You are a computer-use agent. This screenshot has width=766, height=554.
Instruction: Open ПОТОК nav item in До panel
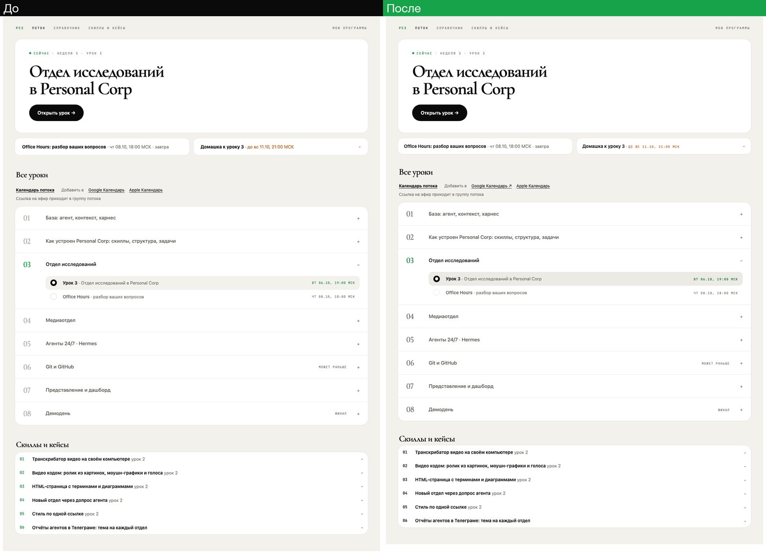coord(39,28)
